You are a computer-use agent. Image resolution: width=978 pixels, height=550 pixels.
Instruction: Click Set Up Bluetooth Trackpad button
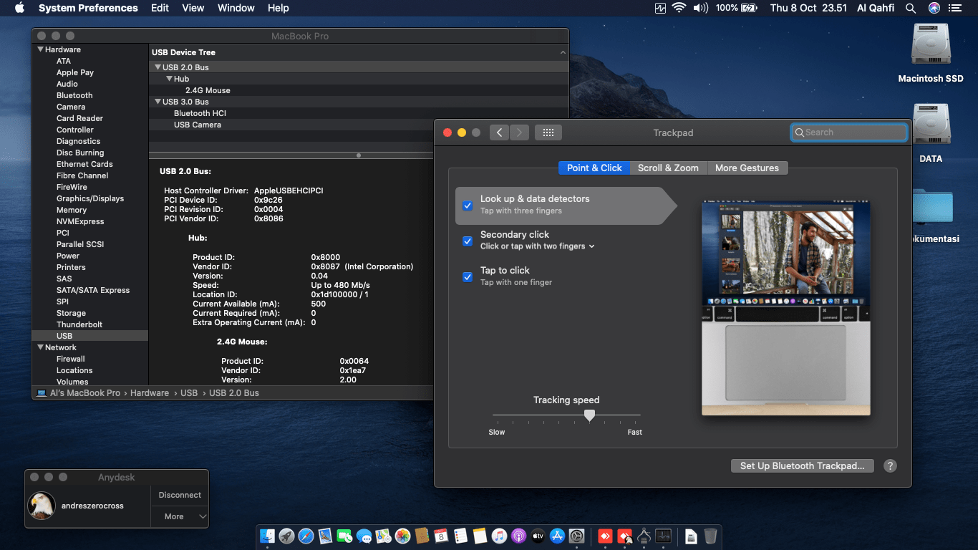point(802,465)
